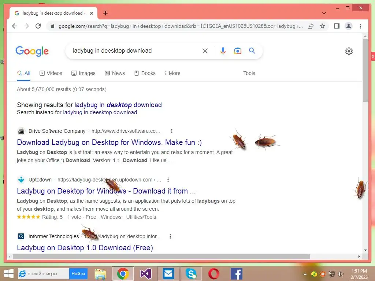Go back to the previous page
Screen dimensions: 375x281
click(x=15, y=26)
